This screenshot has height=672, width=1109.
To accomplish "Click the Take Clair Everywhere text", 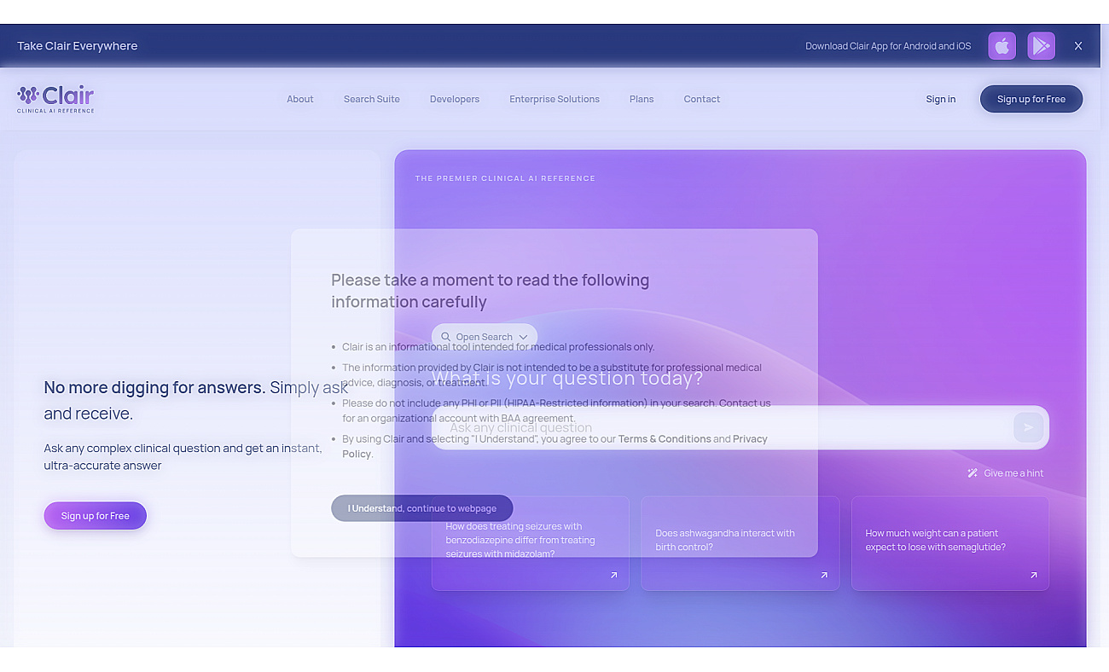I will [x=78, y=46].
